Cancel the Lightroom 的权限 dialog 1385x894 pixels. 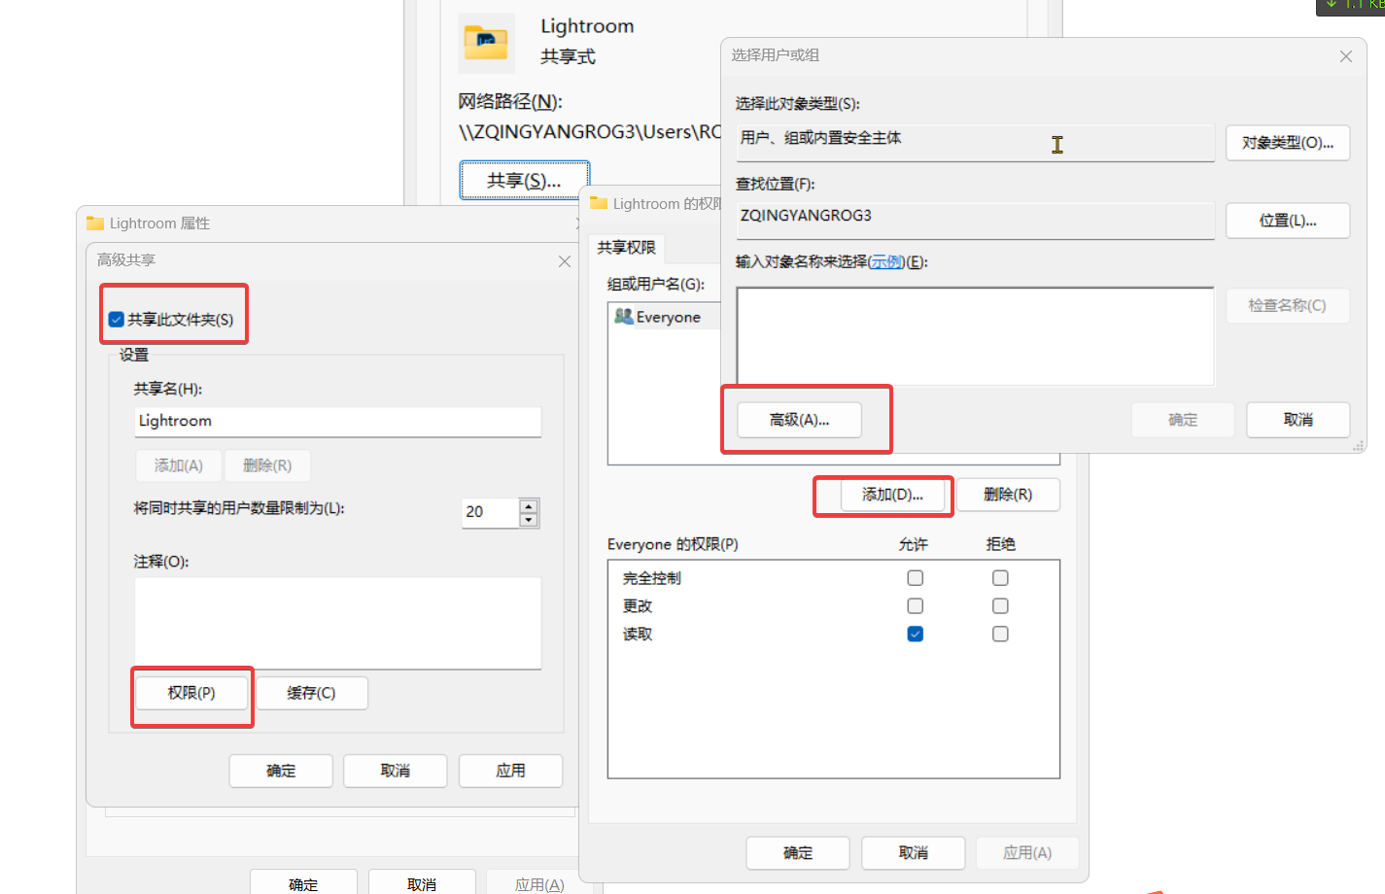tap(913, 853)
